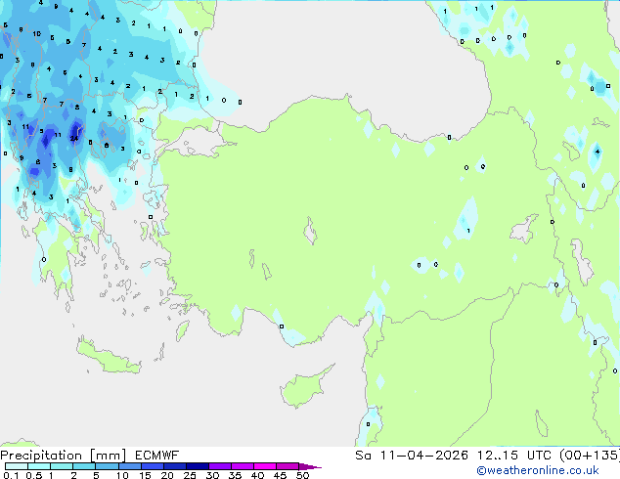
Task: Click the '25' legend scale label
Action: click(190, 475)
